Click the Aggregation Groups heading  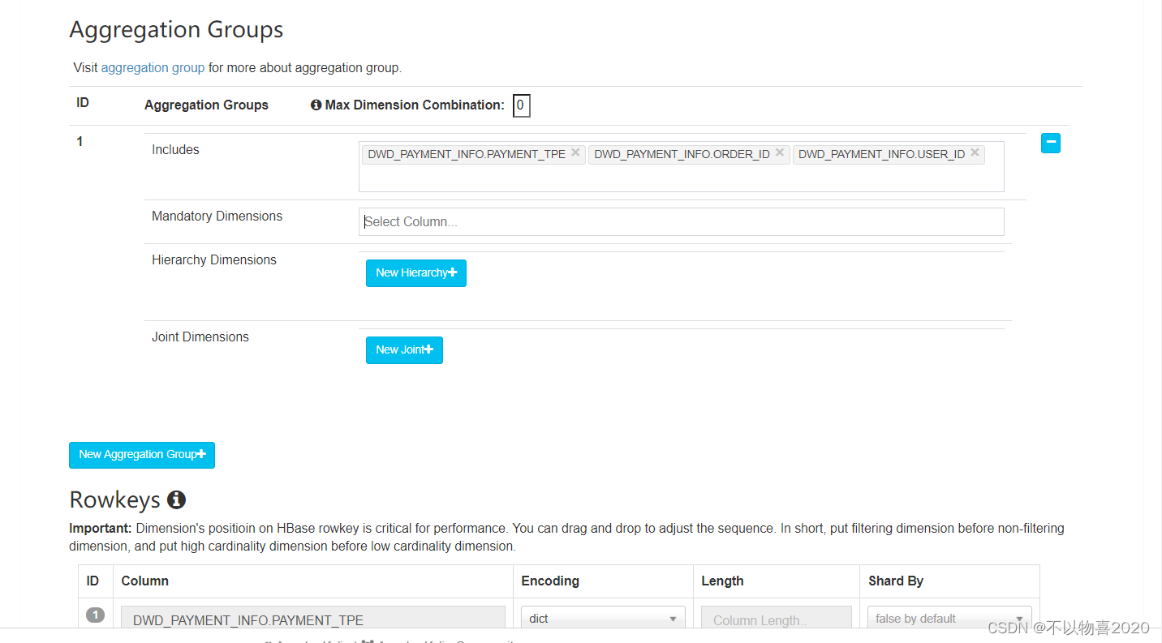pyautogui.click(x=176, y=30)
